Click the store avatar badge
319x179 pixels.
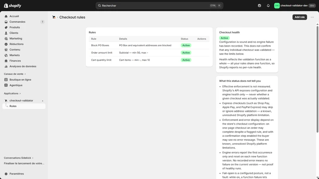[x=277, y=6]
